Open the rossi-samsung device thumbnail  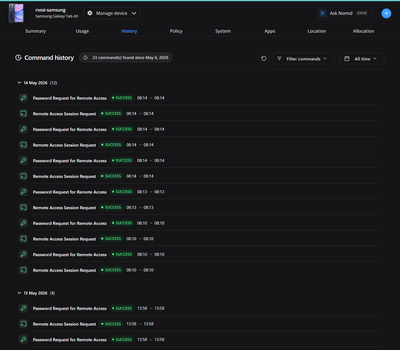(x=16, y=13)
